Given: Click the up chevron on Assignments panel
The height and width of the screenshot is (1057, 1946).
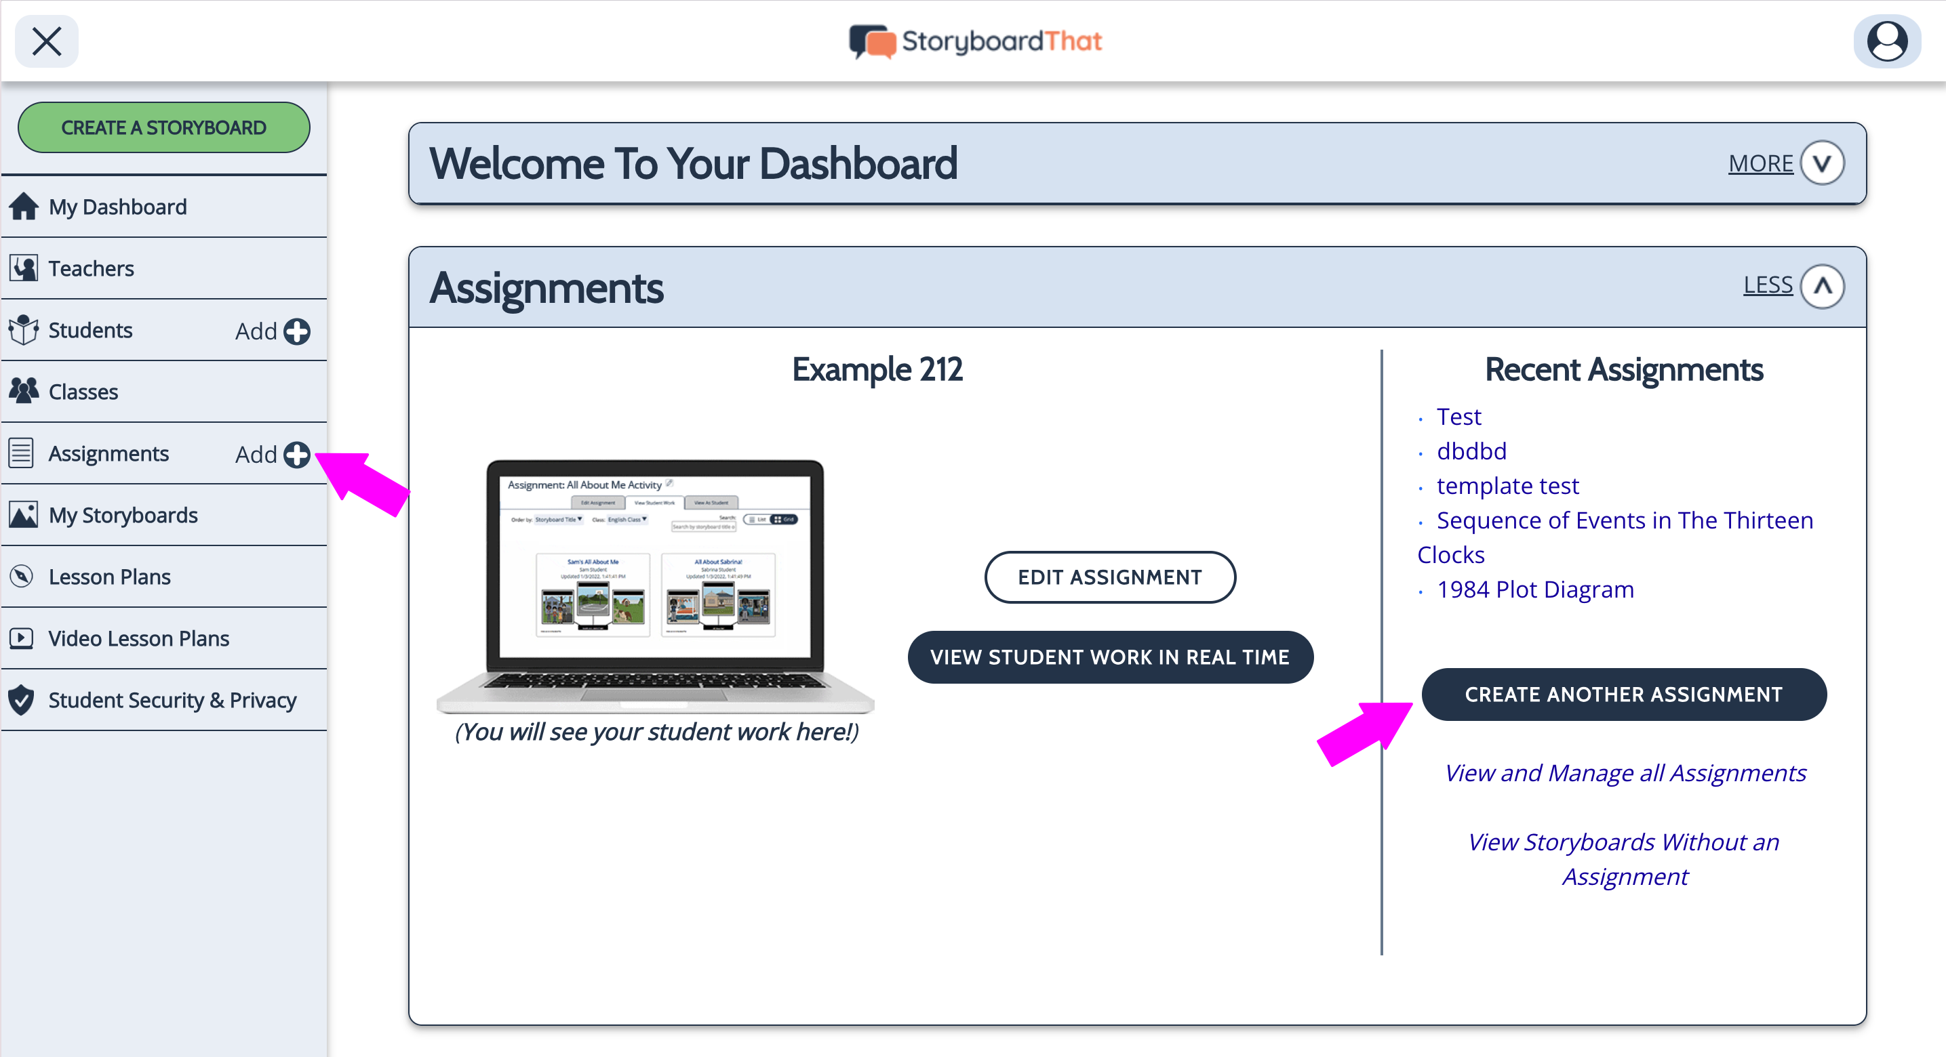Looking at the screenshot, I should (1822, 286).
